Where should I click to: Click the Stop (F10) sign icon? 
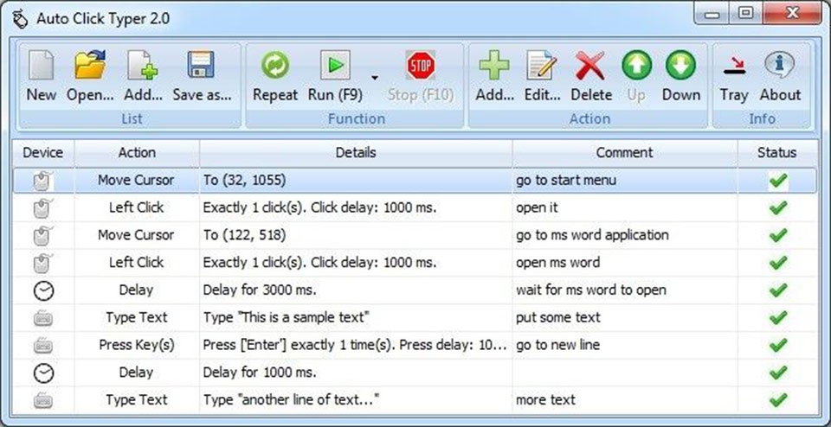(421, 66)
